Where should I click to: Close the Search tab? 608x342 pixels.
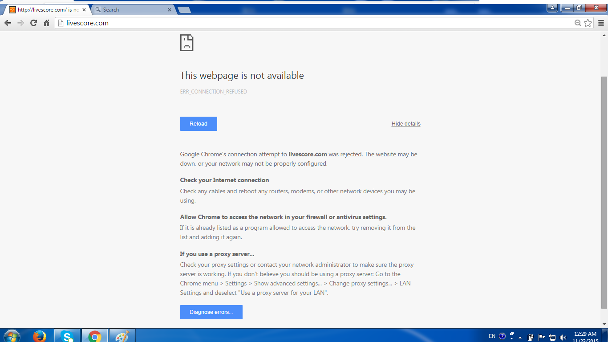tap(169, 10)
